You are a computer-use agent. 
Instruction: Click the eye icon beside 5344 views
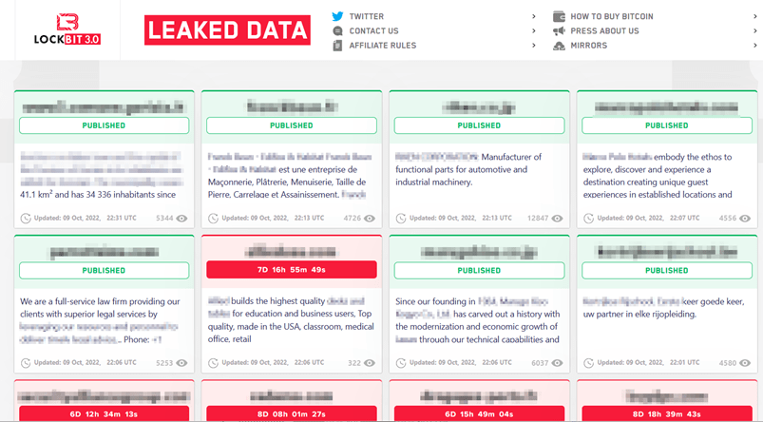(181, 219)
